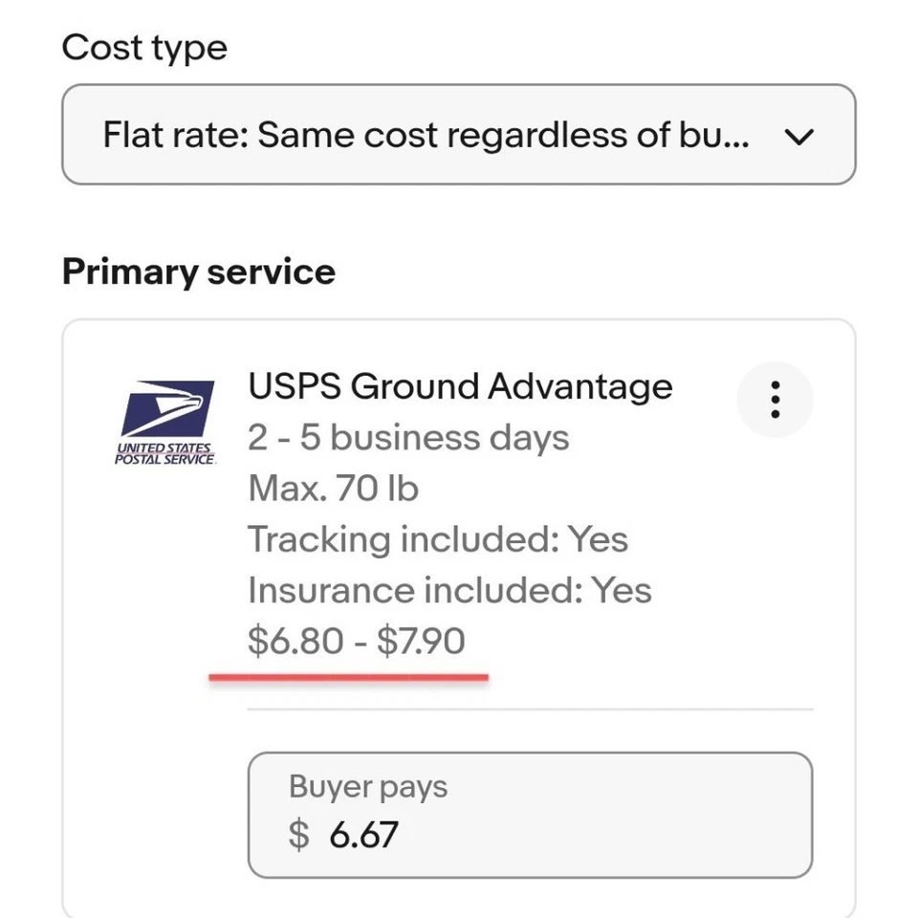Click the "Max. 70 lb" line
This screenshot has width=918, height=918.
coord(333,489)
